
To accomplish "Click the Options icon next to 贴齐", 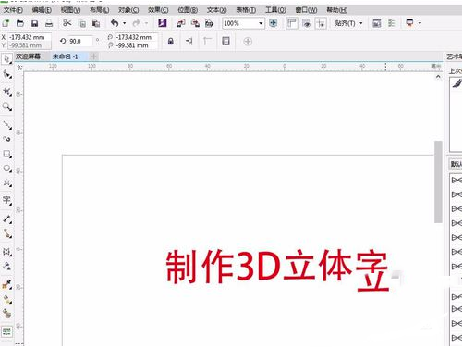I will (x=377, y=23).
